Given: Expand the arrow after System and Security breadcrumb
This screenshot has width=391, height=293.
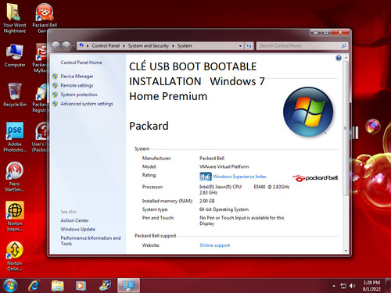Looking at the screenshot, I should click(x=173, y=46).
